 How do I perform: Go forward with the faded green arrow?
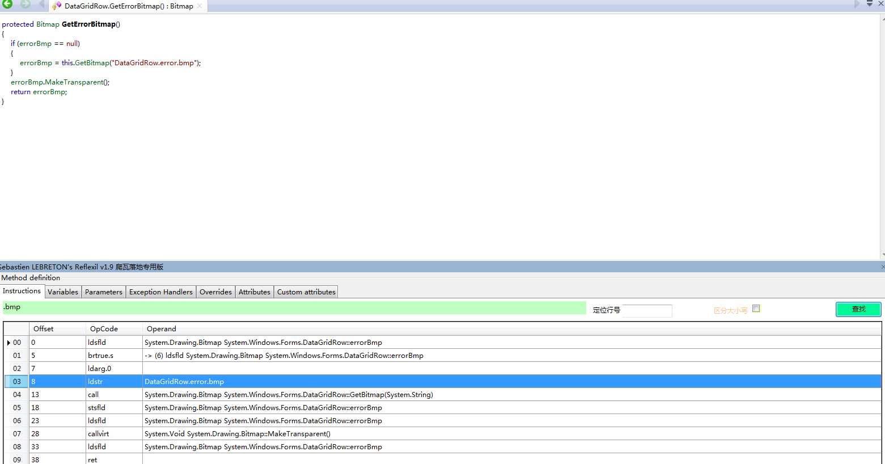26,4
